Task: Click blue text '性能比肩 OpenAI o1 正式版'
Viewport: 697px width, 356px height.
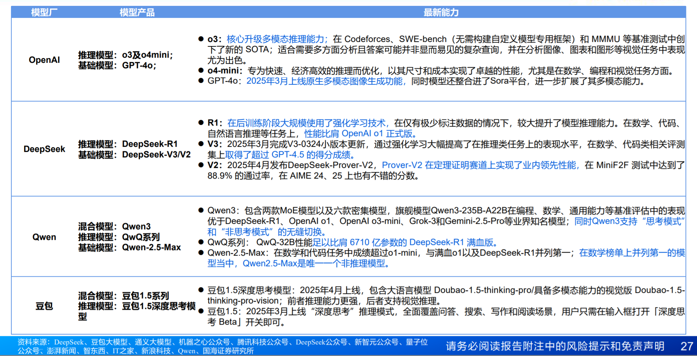Action: point(358,134)
